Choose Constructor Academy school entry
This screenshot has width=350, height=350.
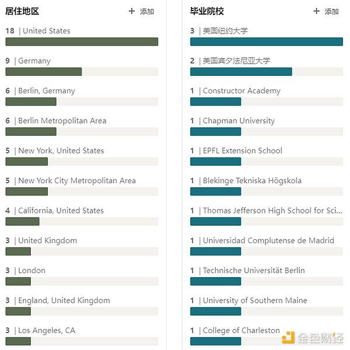[x=242, y=91]
